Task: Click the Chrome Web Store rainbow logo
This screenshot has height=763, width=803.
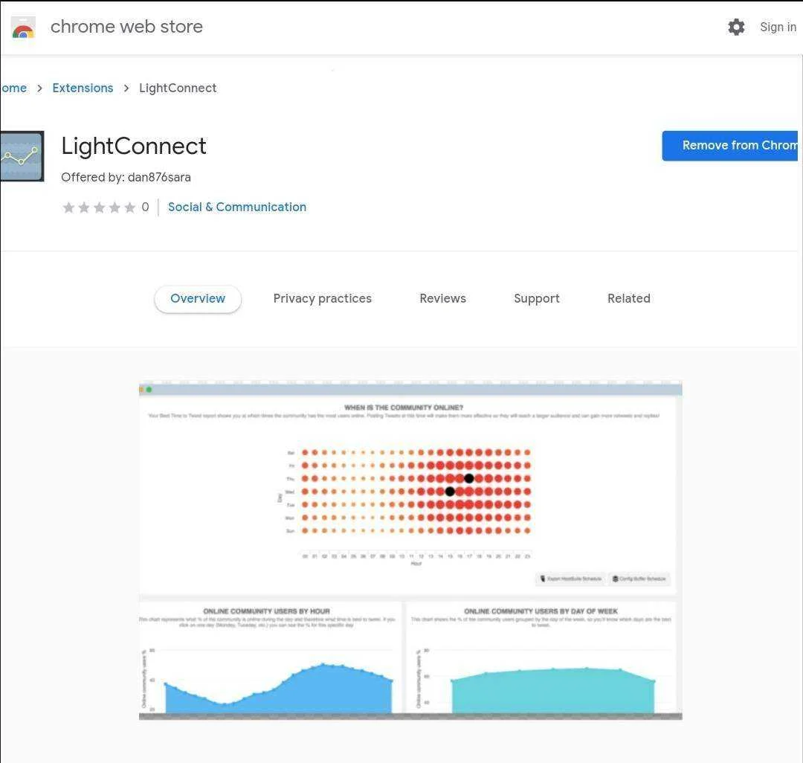Action: (x=23, y=27)
